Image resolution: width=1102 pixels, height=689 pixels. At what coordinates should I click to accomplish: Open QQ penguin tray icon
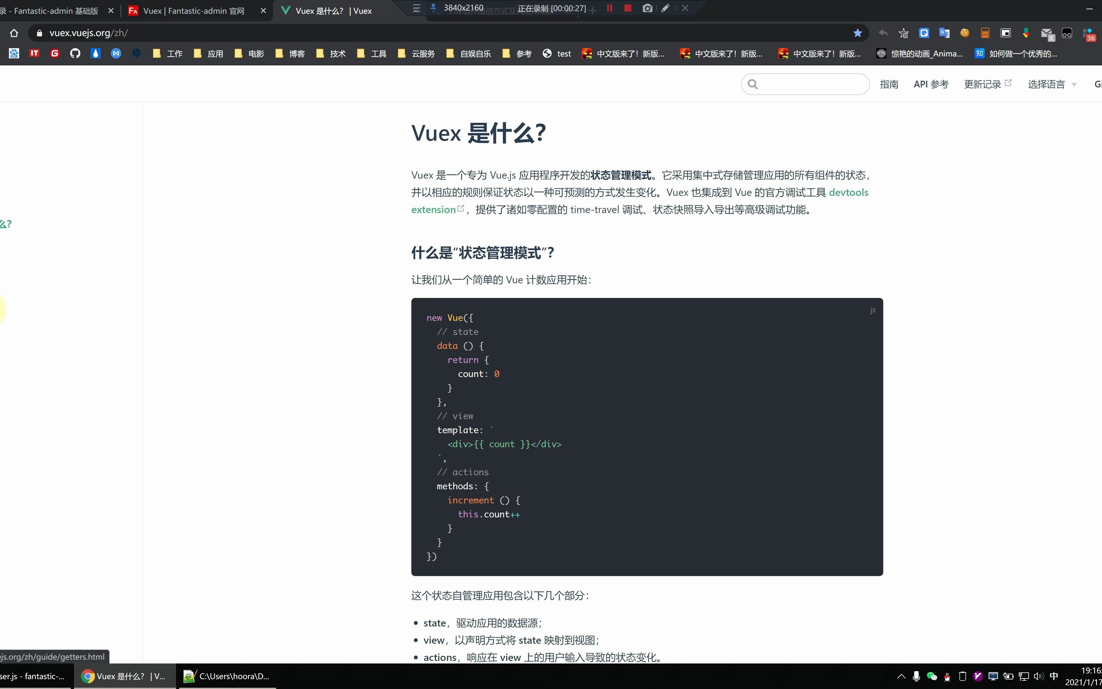(947, 676)
